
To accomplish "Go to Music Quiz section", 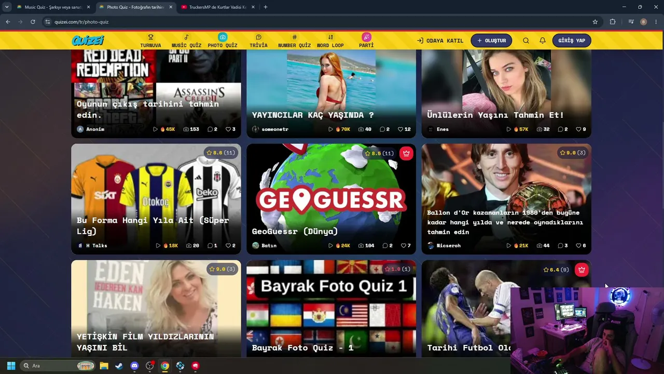I will click(186, 41).
